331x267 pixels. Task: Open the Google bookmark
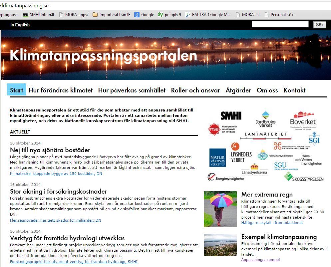pyautogui.click(x=144, y=15)
